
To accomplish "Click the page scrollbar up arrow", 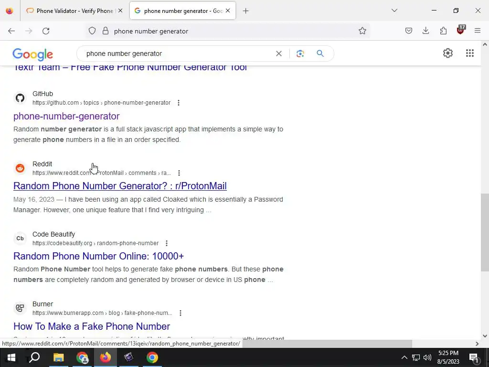I will 485,44.
